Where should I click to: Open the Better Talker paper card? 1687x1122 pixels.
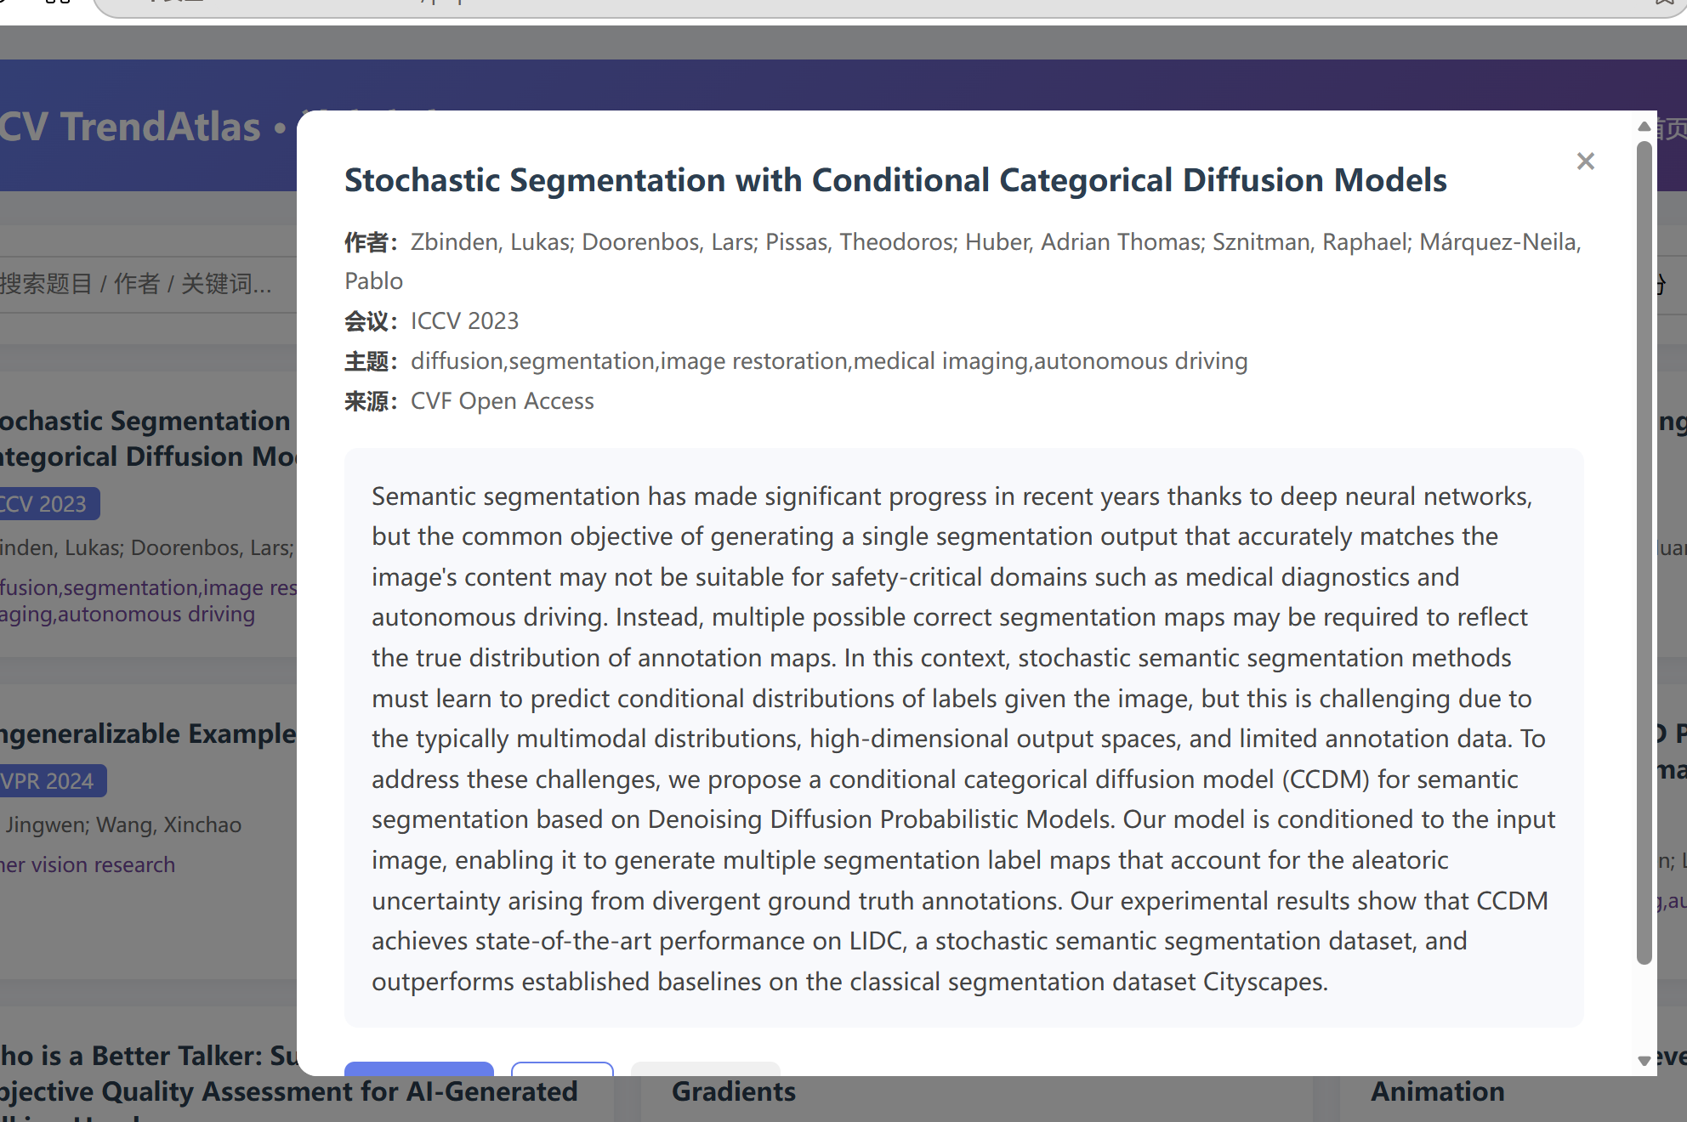[289, 1074]
